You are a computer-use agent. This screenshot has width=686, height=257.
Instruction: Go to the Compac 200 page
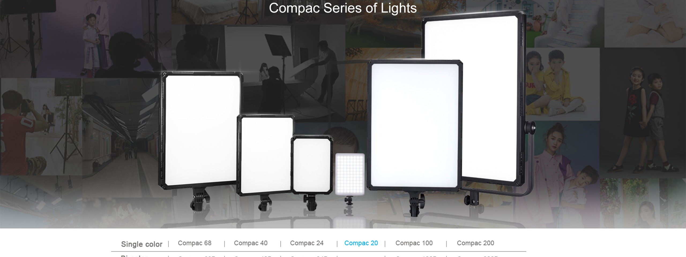[475, 243]
